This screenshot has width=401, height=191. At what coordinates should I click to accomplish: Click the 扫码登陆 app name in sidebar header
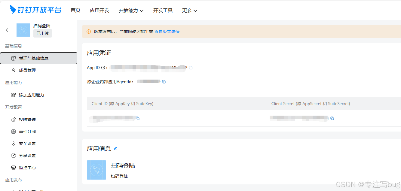click(x=42, y=26)
